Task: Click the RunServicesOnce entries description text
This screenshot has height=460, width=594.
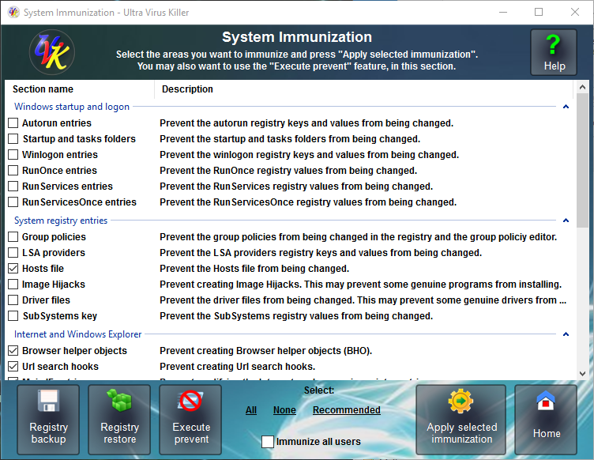Action: pos(308,202)
